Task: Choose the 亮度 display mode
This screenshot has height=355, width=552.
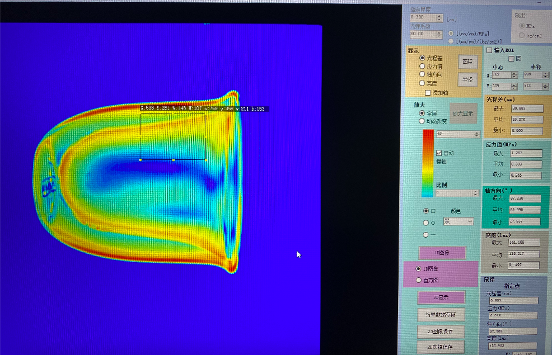Action: tap(422, 83)
